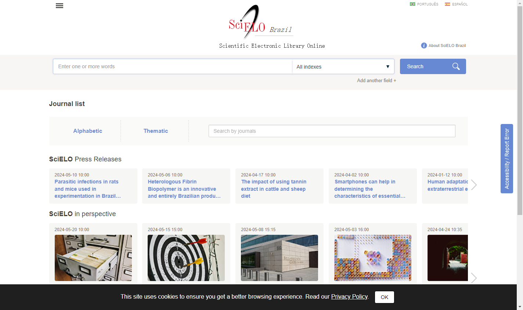The height and width of the screenshot is (310, 523).
Task: Click the Spain flag icon
Action: (447, 4)
